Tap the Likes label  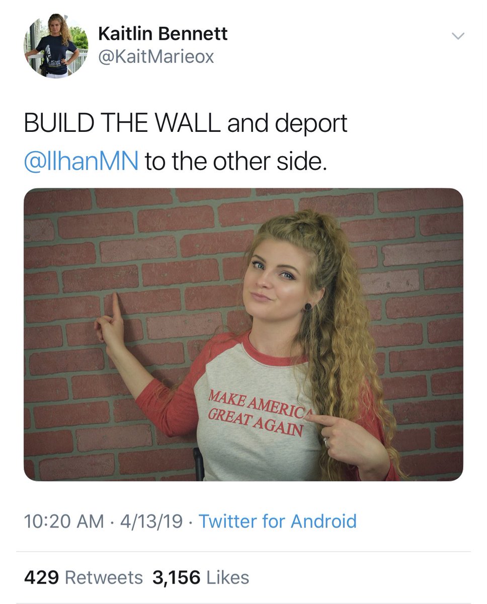click(x=227, y=577)
